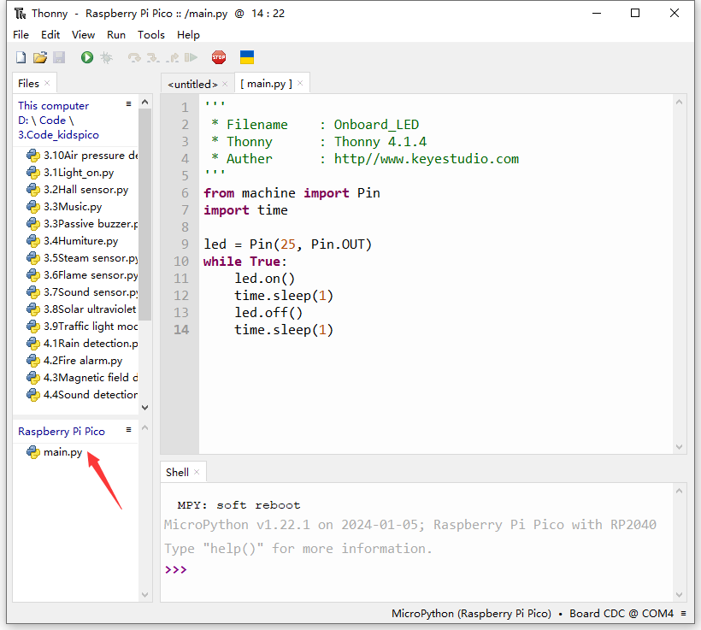Click the Files list scrollbar up arrow
Viewport: 701px width, 630px height.
(x=144, y=102)
